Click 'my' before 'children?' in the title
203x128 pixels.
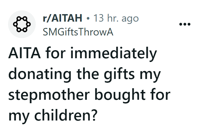pyautogui.click(x=18, y=116)
